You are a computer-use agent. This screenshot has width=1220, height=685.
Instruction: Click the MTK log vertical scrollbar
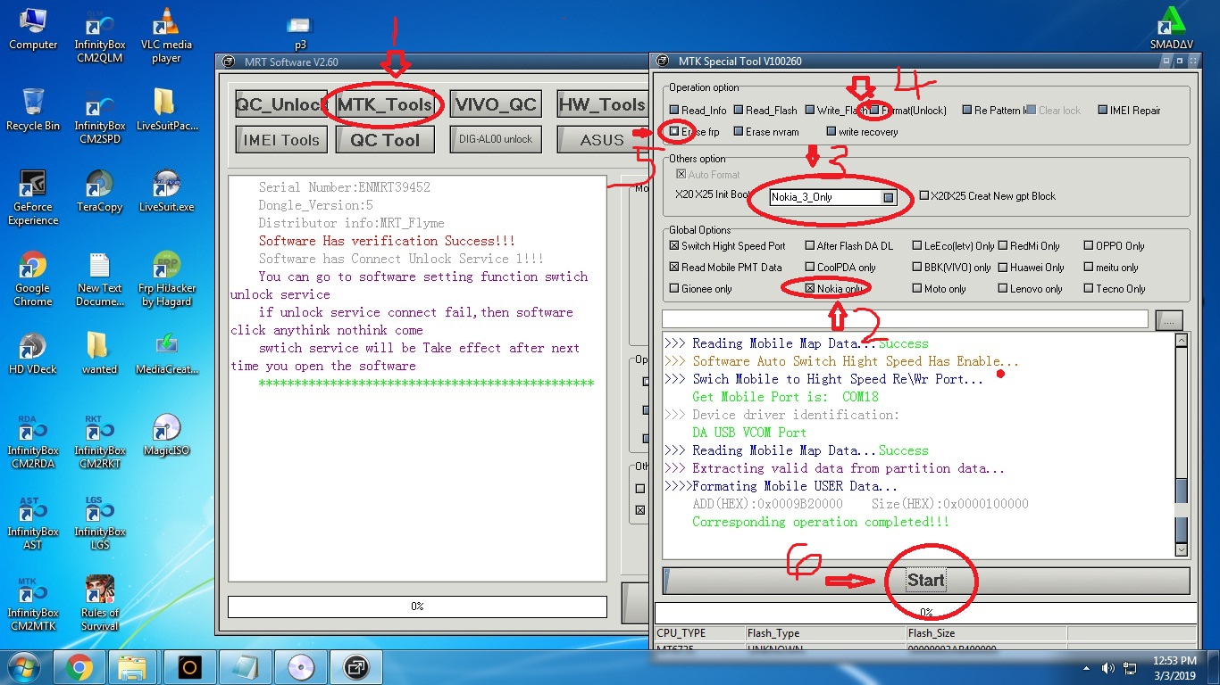pos(1182,444)
